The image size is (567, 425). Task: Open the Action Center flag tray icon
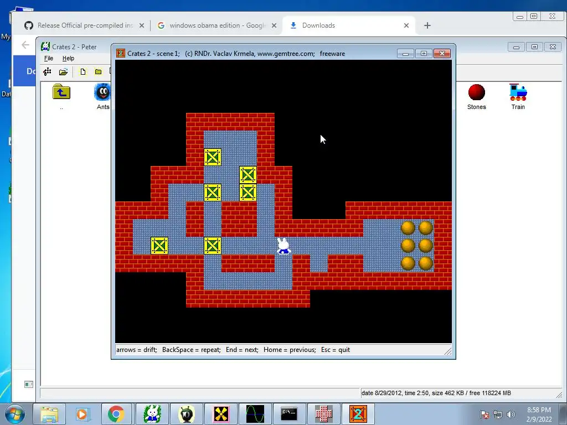[484, 414]
